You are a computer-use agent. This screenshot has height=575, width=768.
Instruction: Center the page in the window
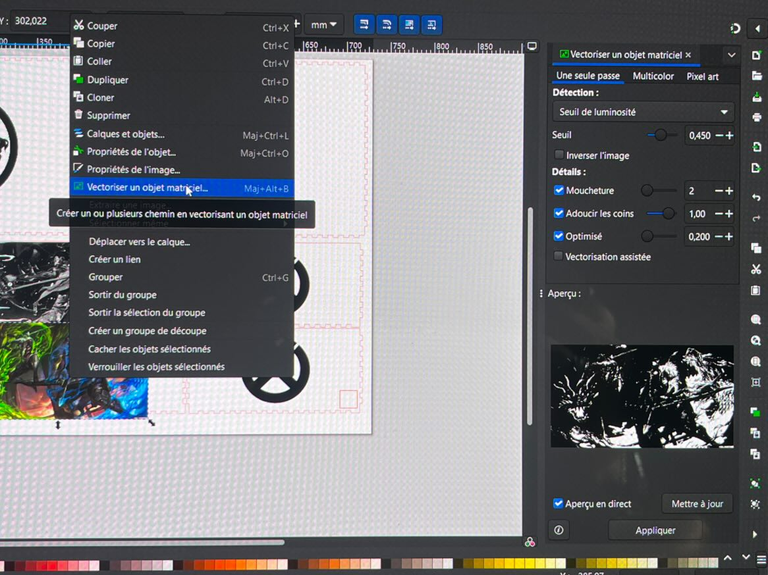[x=756, y=383]
